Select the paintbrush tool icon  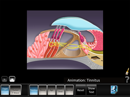(x=127, y=71)
